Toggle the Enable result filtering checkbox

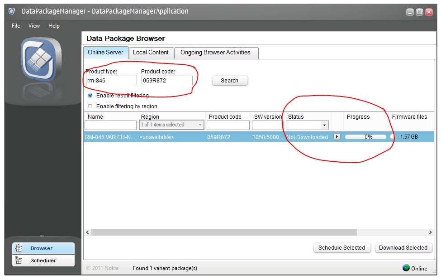(x=90, y=96)
